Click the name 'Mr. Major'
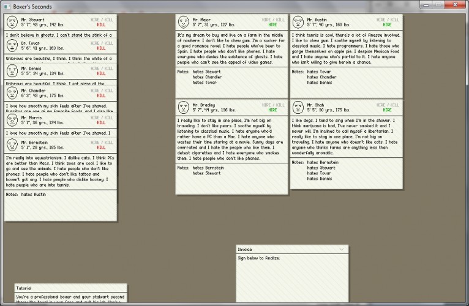This screenshot has height=306, width=469. [x=201, y=20]
